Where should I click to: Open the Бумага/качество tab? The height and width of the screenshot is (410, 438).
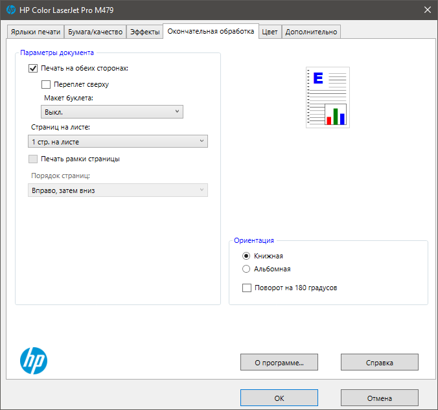95,32
